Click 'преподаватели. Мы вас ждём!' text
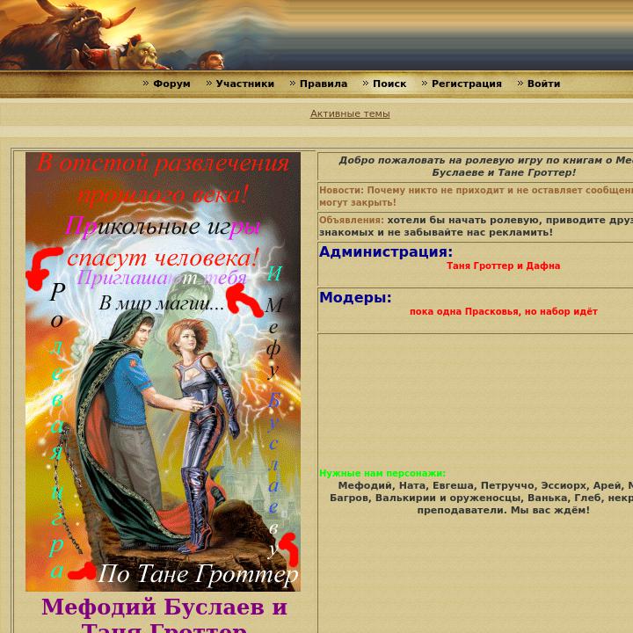633x633 pixels. pyautogui.click(x=503, y=510)
